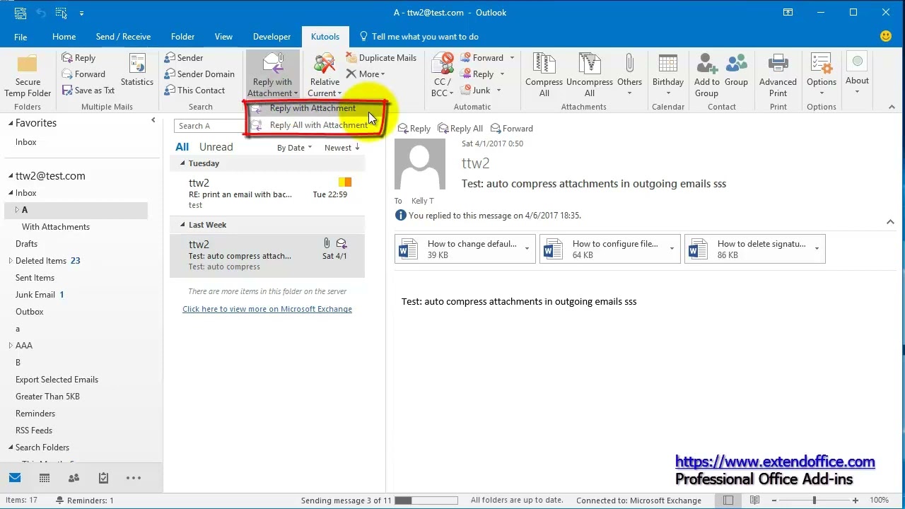The width and height of the screenshot is (905, 509).
Task: Switch to the Folder tab
Action: (x=182, y=37)
